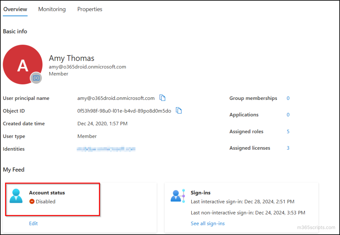Image resolution: width=340 pixels, height=235 pixels.
Task: Open the Properties tab
Action: coord(90,9)
